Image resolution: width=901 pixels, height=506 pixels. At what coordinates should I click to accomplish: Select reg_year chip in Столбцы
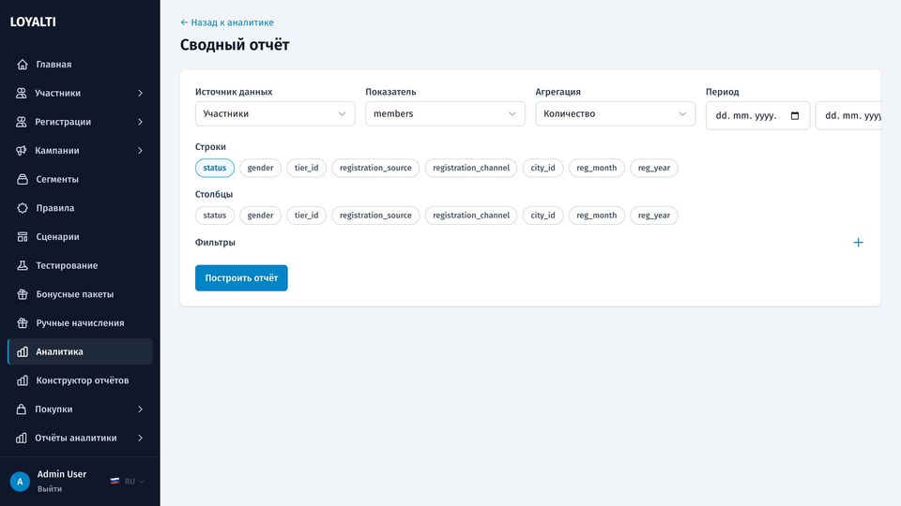point(654,216)
